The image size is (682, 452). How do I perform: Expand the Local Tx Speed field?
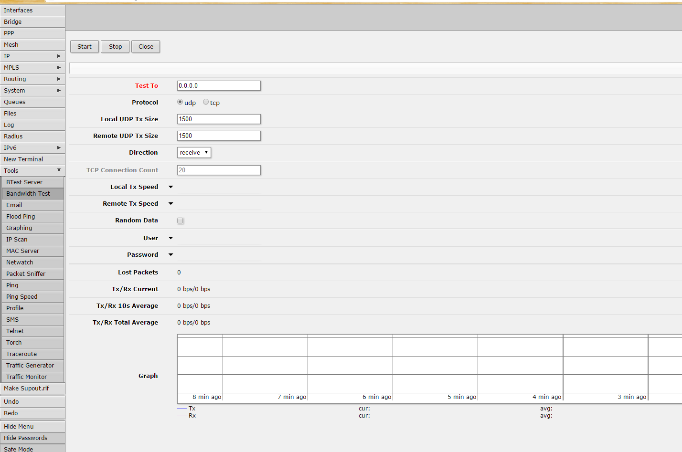[x=170, y=187]
